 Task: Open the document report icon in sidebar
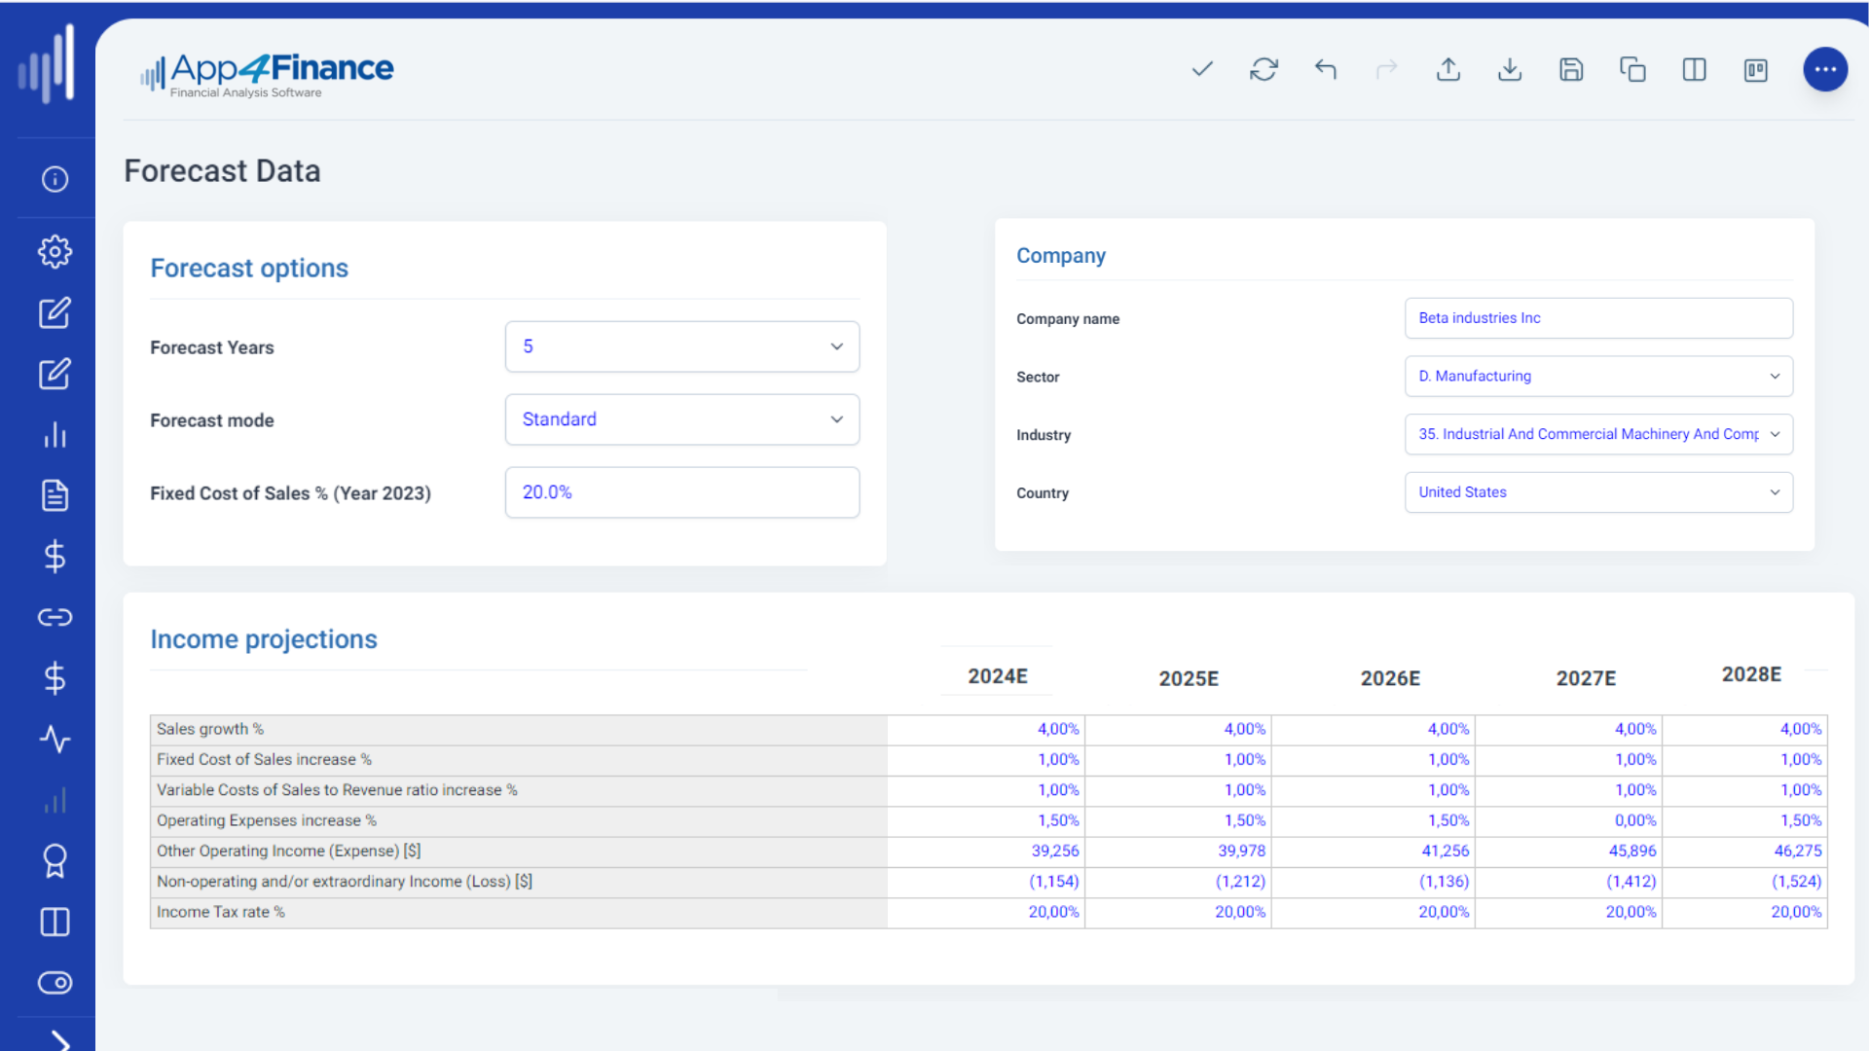tap(55, 495)
